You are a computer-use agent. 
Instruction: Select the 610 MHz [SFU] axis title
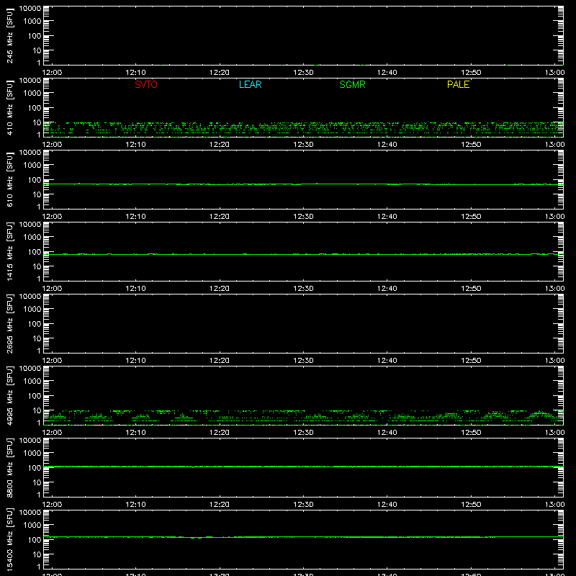tap(10, 180)
